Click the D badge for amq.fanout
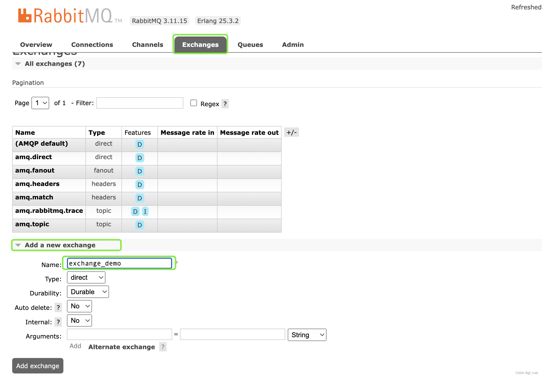 click(x=140, y=171)
